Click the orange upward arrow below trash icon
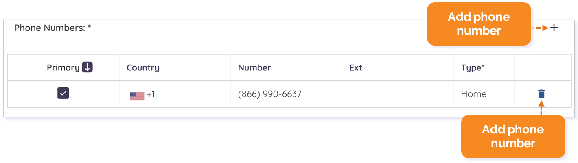The image size is (578, 163). (541, 108)
